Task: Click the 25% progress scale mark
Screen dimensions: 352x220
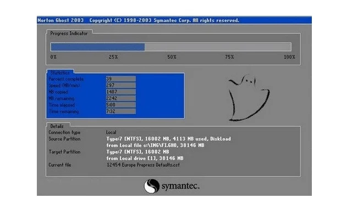Action: (x=113, y=57)
